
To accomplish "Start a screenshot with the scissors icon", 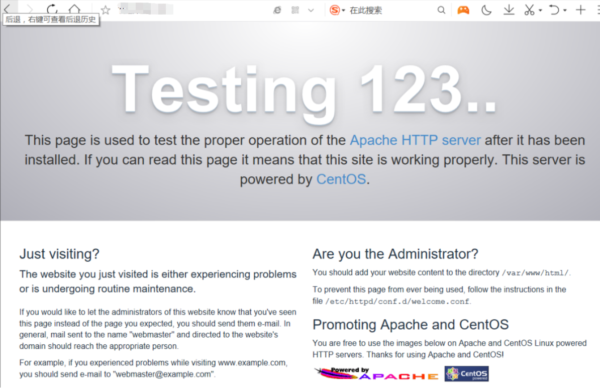I will point(530,10).
